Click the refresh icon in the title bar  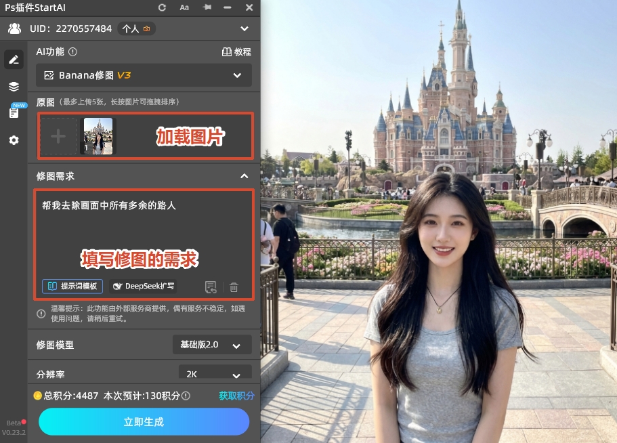click(162, 7)
